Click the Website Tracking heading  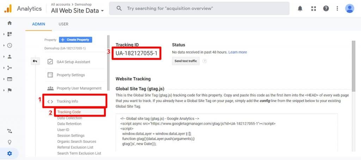pyautogui.click(x=133, y=79)
